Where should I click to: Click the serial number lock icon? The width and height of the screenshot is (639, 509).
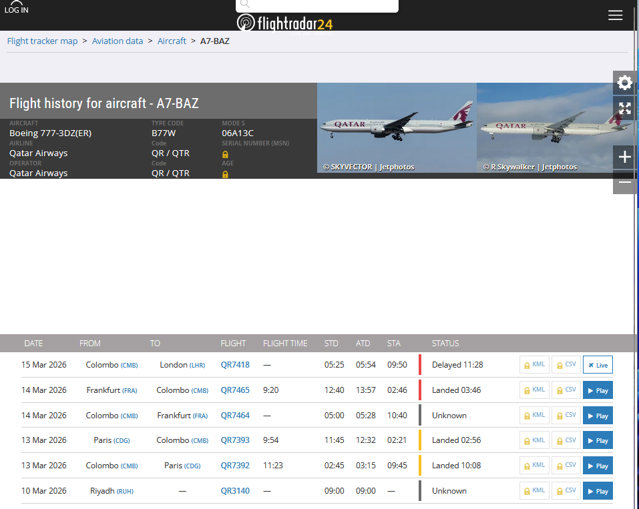point(225,154)
